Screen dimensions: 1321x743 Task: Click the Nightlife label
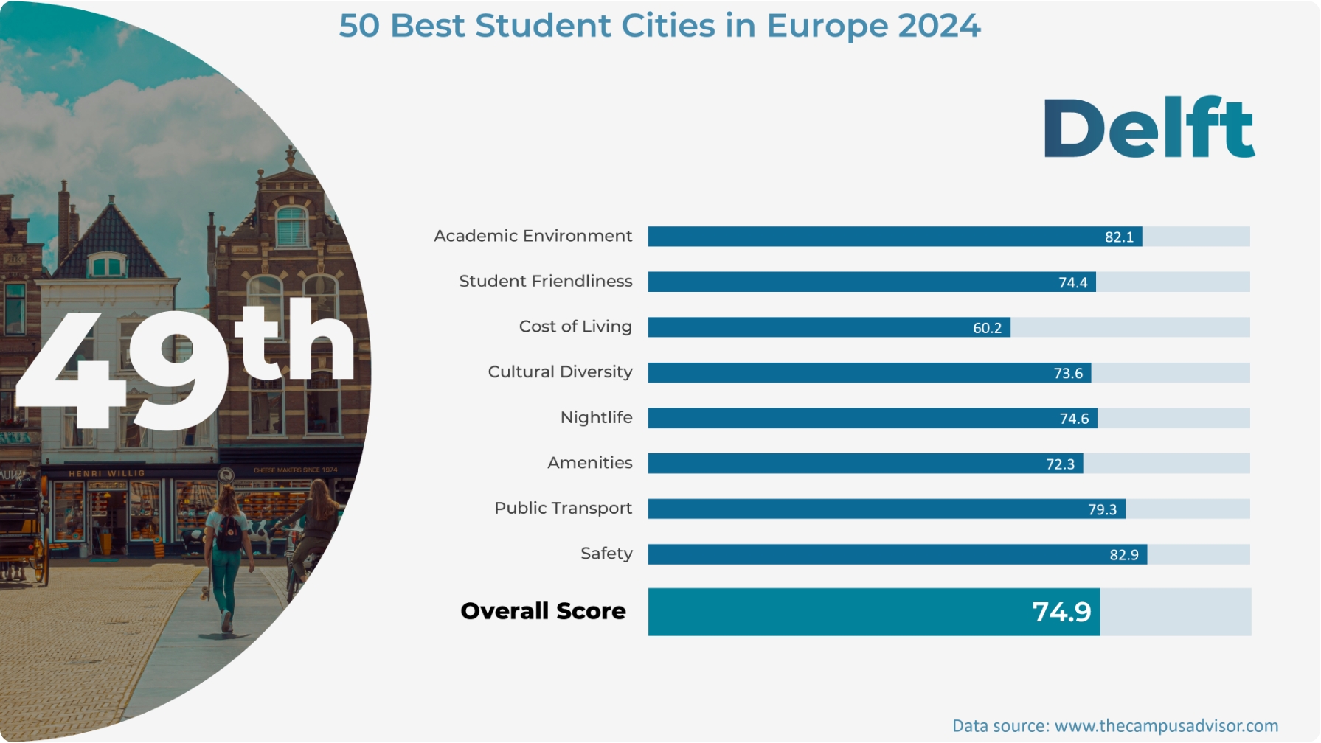[596, 418]
